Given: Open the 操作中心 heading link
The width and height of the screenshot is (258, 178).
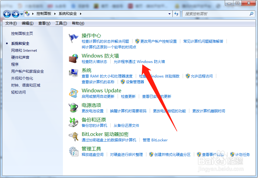Looking at the screenshot, I should point(91,35).
